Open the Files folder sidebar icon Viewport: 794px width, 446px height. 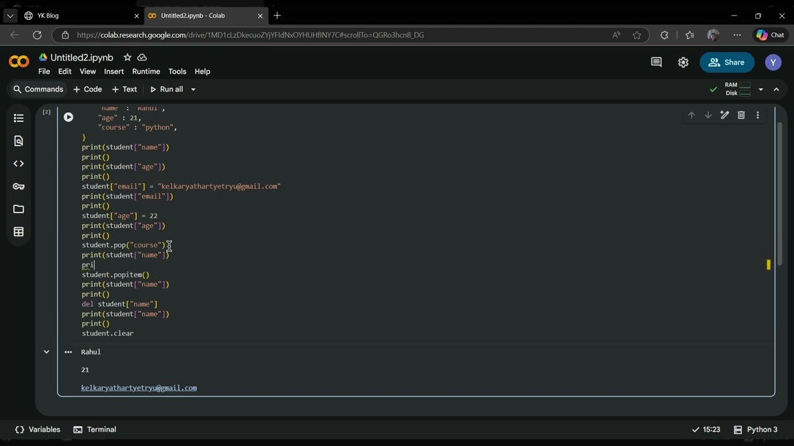click(19, 209)
